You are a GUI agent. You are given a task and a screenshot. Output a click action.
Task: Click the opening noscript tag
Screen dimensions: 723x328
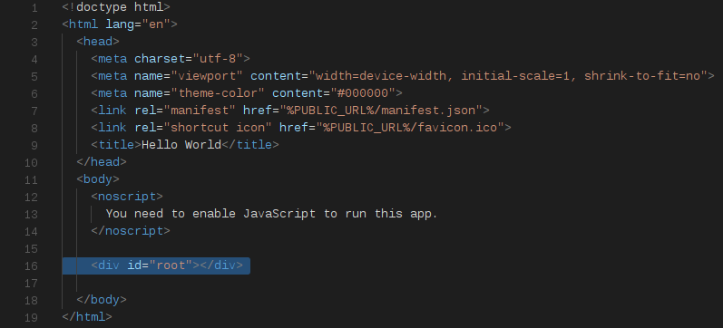[127, 197]
